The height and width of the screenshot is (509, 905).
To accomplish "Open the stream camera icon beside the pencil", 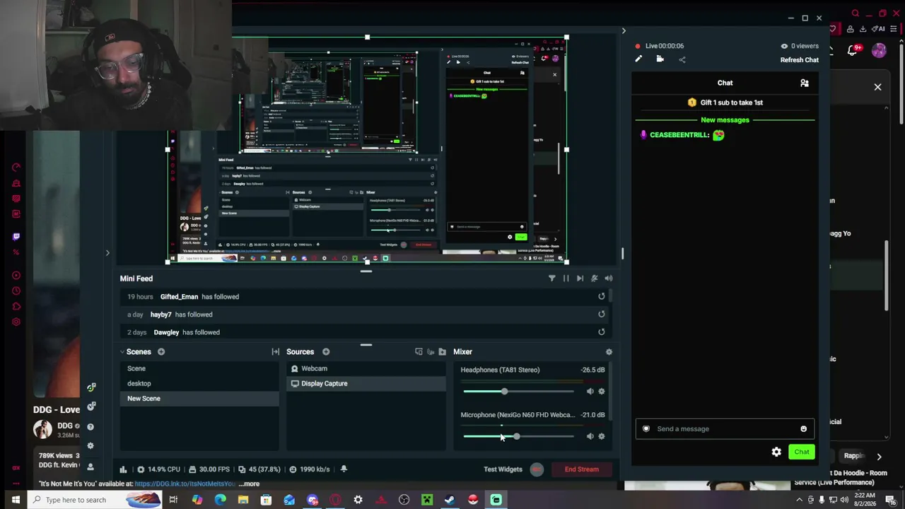I will tap(660, 59).
